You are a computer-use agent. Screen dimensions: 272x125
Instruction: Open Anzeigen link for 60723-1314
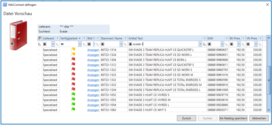click(x=93, y=50)
